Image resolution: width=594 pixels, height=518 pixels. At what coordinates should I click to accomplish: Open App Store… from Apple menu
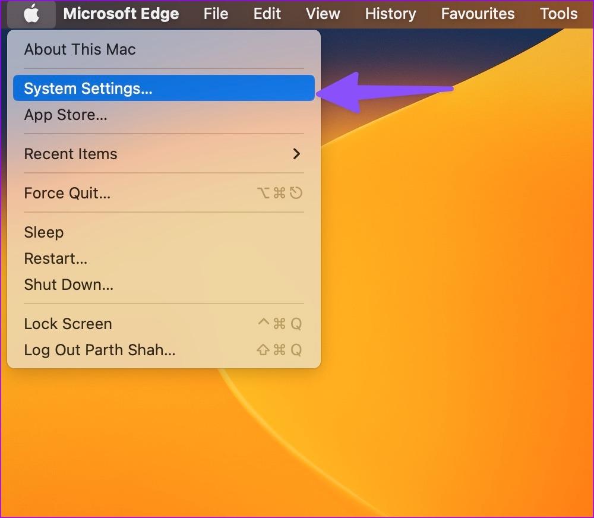coord(164,115)
